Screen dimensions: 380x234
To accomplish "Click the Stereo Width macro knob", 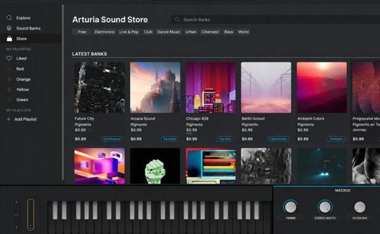I will 325,207.
